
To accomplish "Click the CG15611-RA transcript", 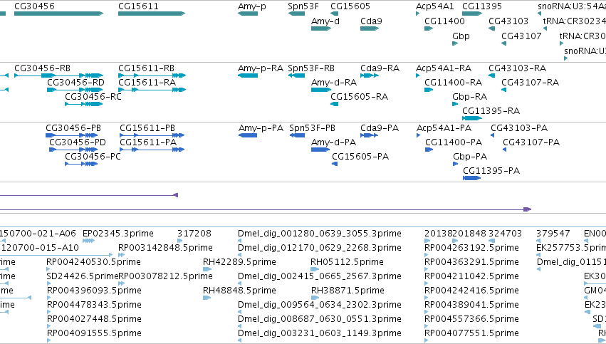I will (152, 90).
